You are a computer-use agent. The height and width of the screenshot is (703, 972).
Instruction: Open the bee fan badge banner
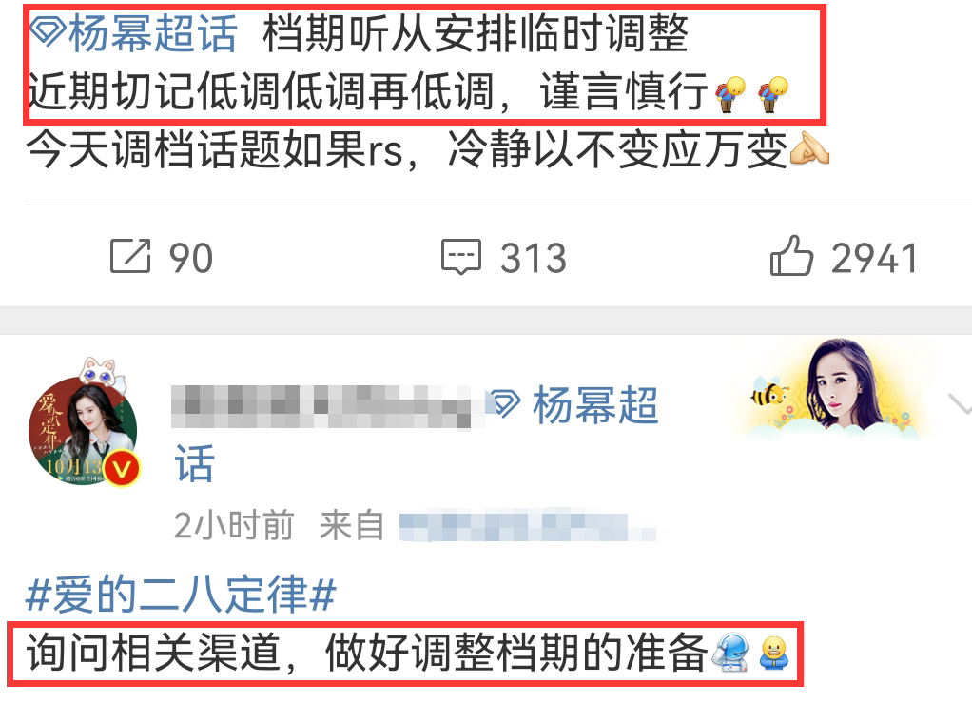(x=832, y=389)
